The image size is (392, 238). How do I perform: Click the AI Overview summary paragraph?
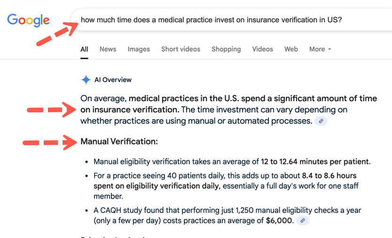(x=229, y=110)
